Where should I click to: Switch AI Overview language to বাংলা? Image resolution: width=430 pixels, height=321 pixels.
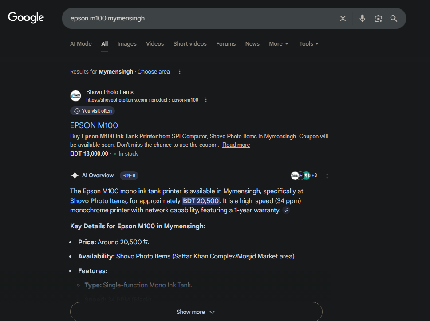click(129, 176)
